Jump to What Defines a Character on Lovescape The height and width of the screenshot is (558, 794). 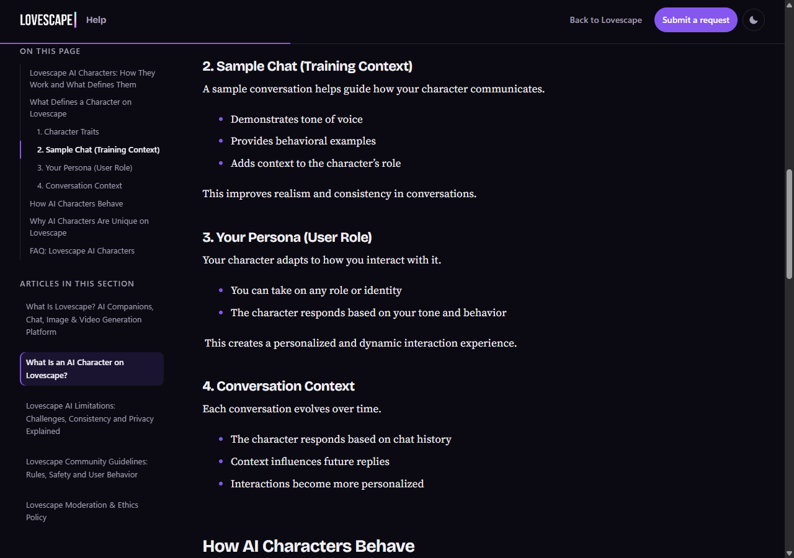[81, 108]
